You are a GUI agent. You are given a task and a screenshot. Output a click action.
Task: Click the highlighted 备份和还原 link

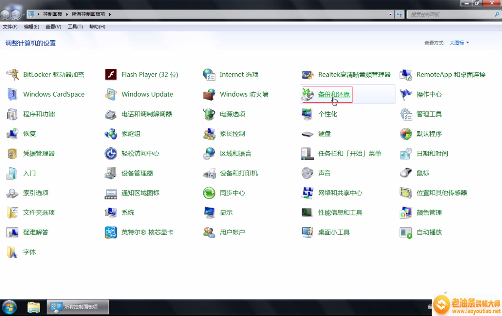(334, 94)
